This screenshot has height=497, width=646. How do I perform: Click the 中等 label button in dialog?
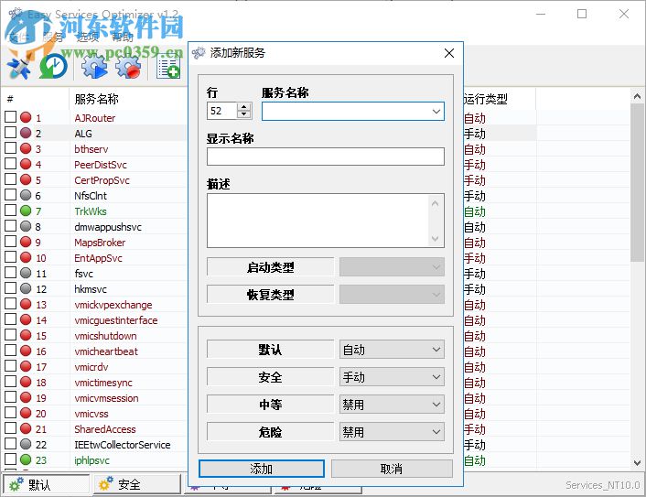point(270,405)
